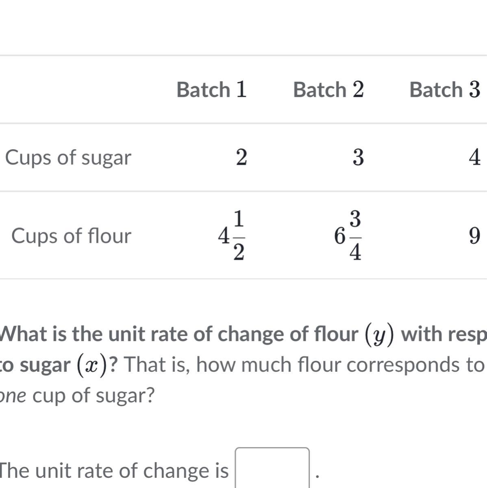Click flour value 9 for Batch 3
487x488 pixels.
coord(474,236)
